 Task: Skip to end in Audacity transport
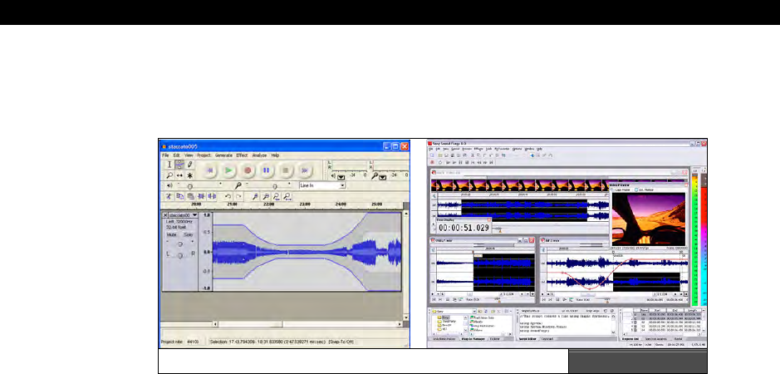304,170
